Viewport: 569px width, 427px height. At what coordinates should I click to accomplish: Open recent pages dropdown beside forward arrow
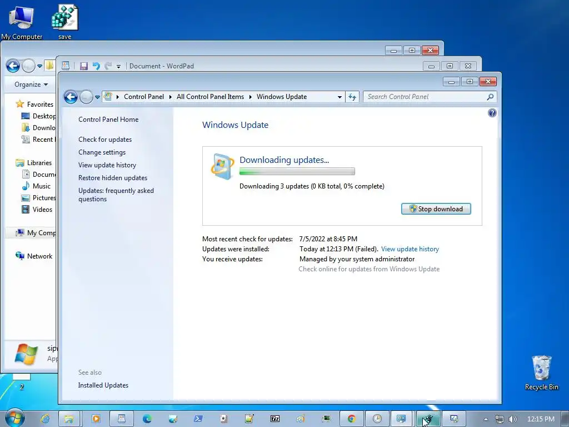click(97, 97)
